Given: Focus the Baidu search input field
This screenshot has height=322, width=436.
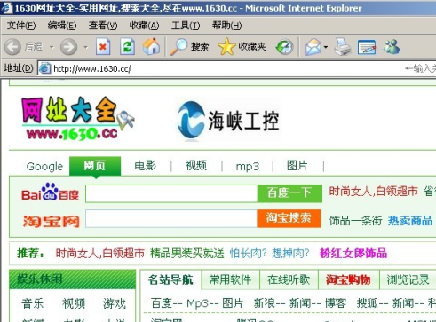Looking at the screenshot, I should (x=171, y=193).
